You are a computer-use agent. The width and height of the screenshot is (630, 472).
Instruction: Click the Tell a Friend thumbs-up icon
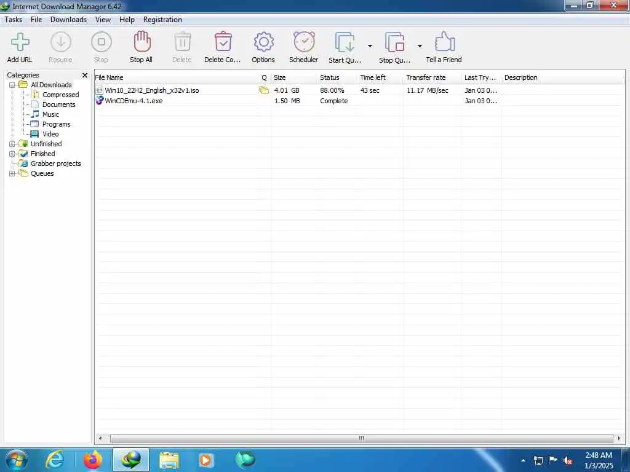click(444, 42)
